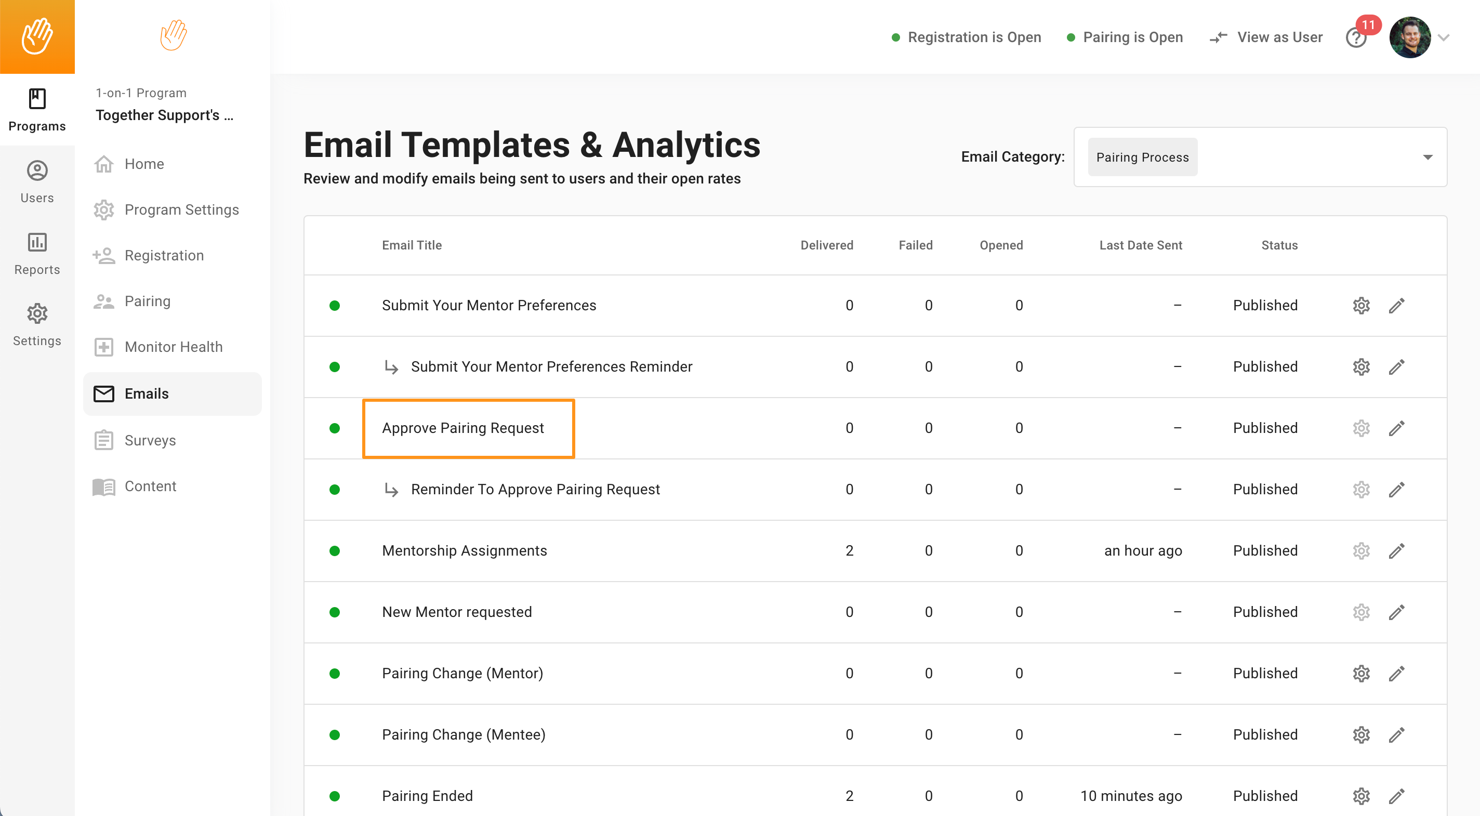Open help icon with 11 notifications

1356,38
